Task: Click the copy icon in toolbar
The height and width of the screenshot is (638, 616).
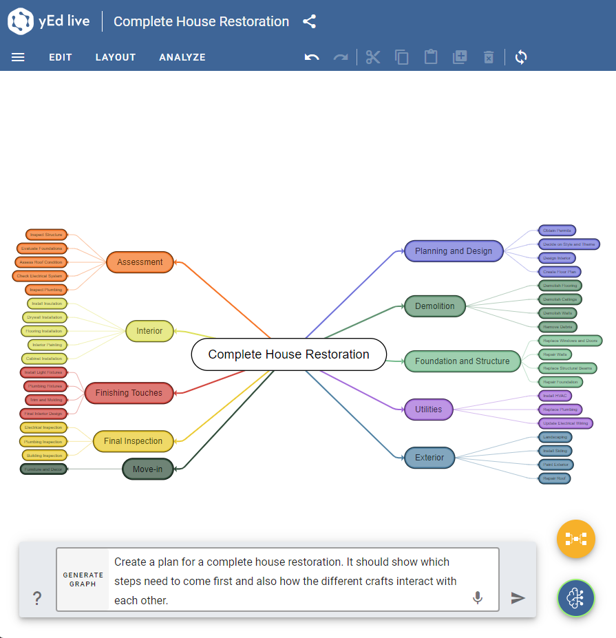Action: click(x=402, y=57)
